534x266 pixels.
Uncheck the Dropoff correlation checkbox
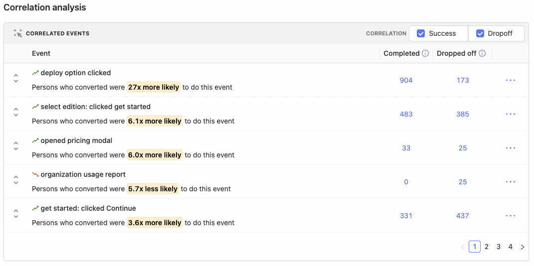[x=480, y=33]
